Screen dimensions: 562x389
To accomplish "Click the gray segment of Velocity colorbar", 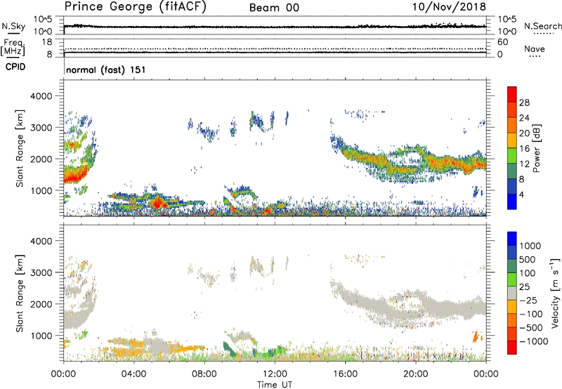I will [512, 293].
